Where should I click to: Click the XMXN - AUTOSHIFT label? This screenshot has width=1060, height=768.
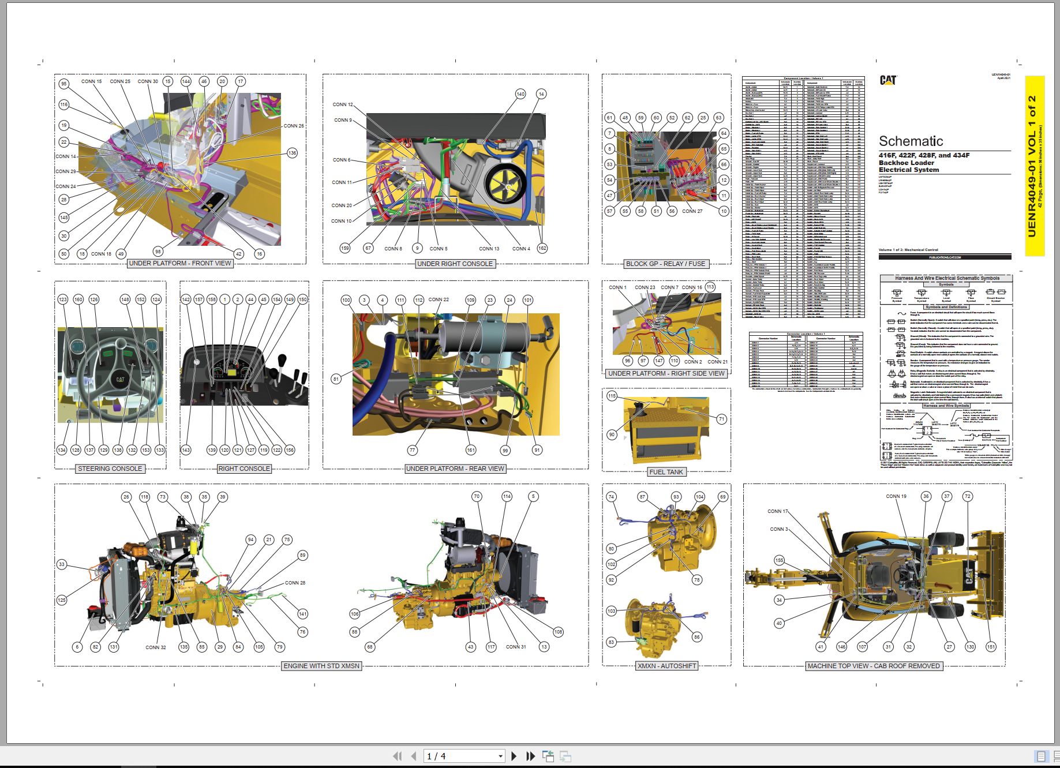click(666, 666)
